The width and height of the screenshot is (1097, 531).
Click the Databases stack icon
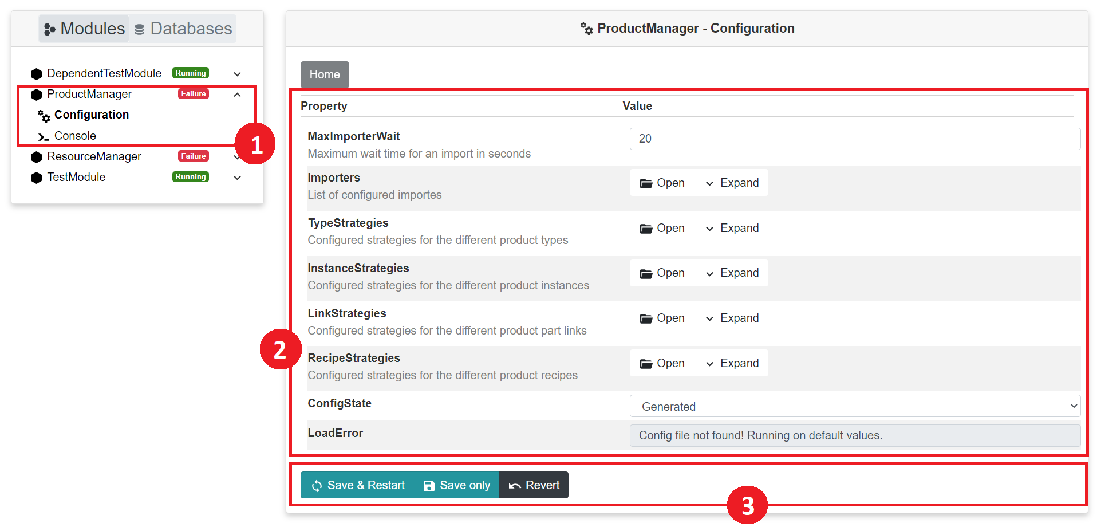coord(139,29)
